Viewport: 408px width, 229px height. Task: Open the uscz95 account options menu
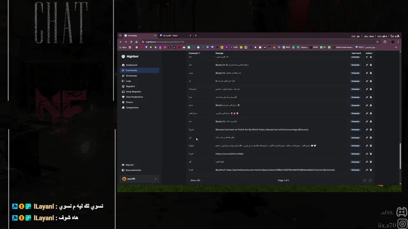(x=156, y=179)
